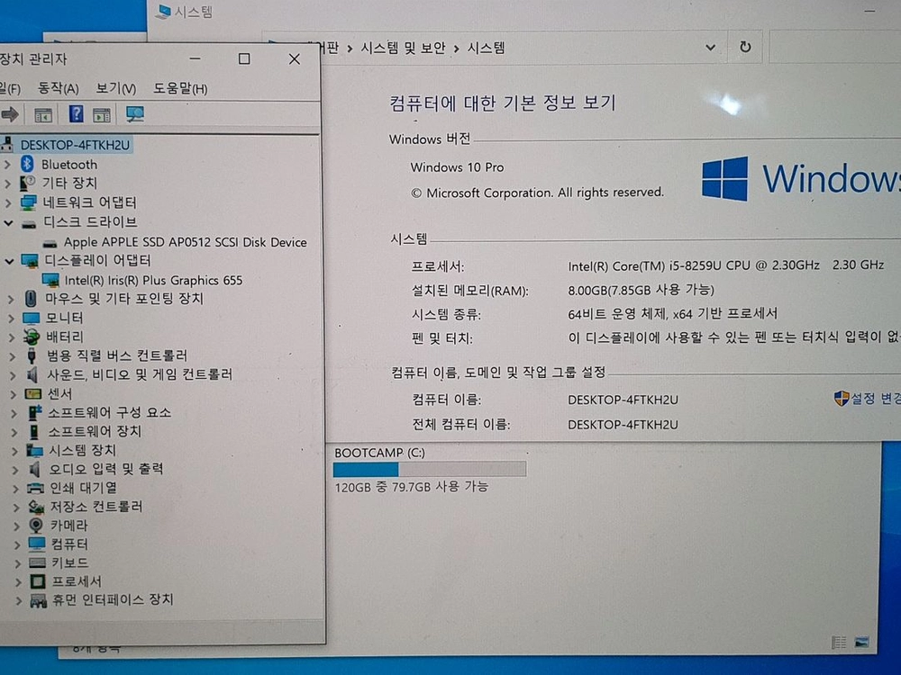Click the 설정 변경 link
The width and height of the screenshot is (901, 675).
pos(874,399)
